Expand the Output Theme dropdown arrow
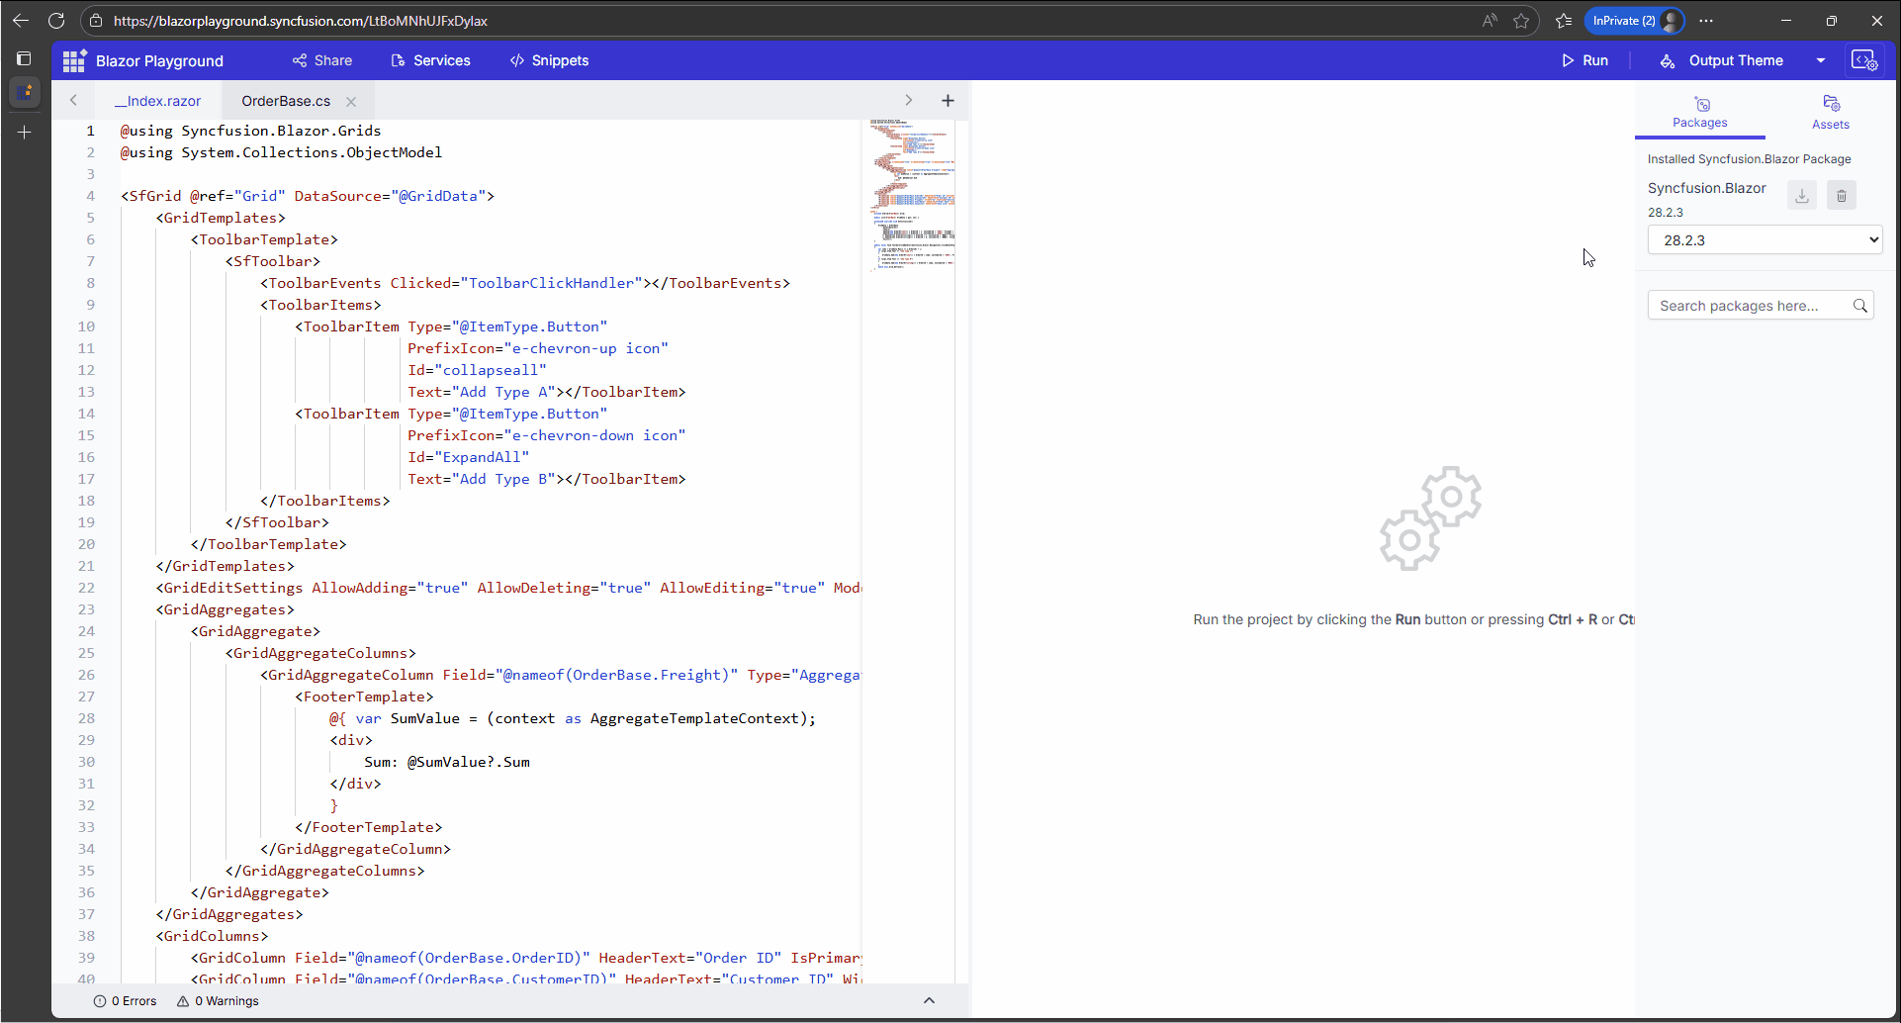 point(1820,60)
